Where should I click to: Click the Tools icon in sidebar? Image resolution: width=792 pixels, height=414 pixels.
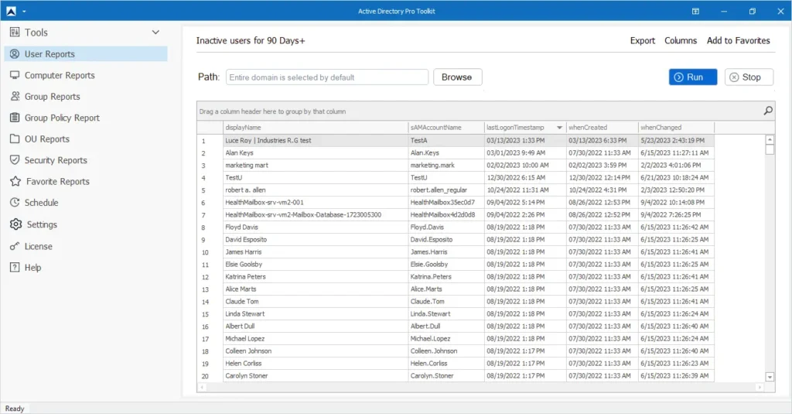(15, 33)
